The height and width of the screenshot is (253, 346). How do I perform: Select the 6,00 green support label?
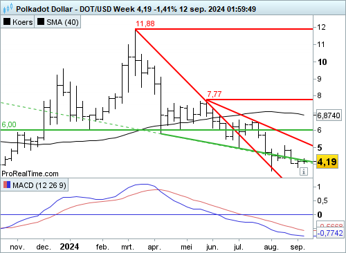[9, 124]
